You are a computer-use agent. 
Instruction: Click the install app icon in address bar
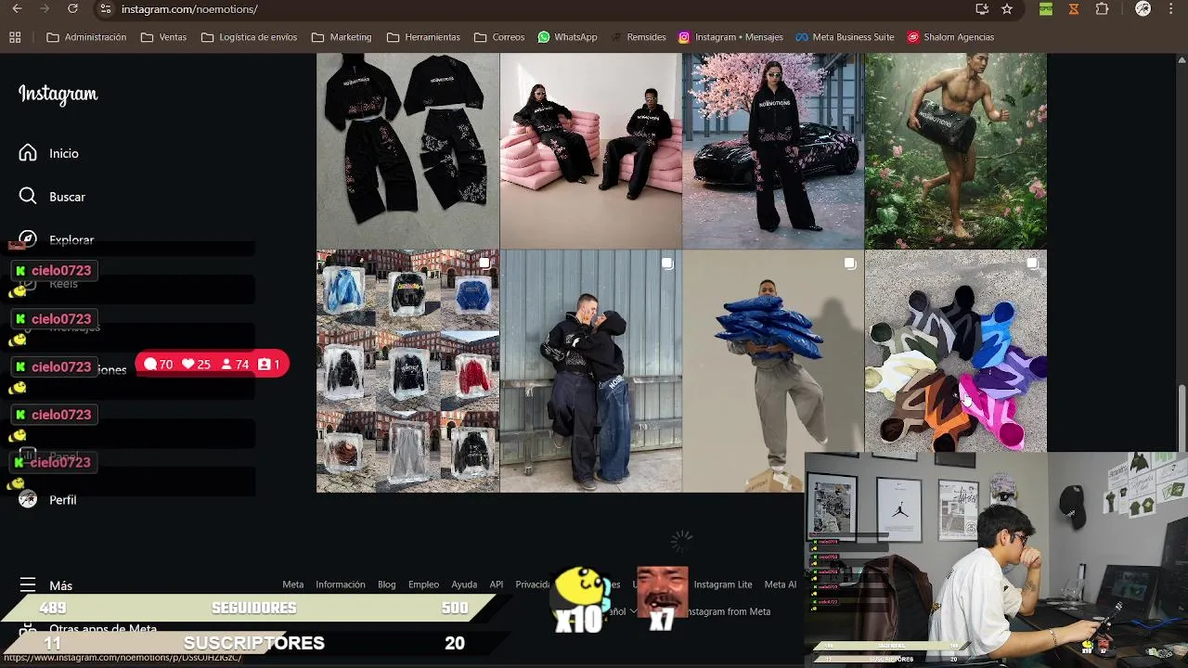pyautogui.click(x=982, y=9)
